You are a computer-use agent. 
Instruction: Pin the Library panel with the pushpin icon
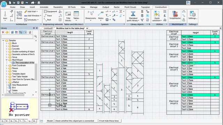tap(34, 28)
